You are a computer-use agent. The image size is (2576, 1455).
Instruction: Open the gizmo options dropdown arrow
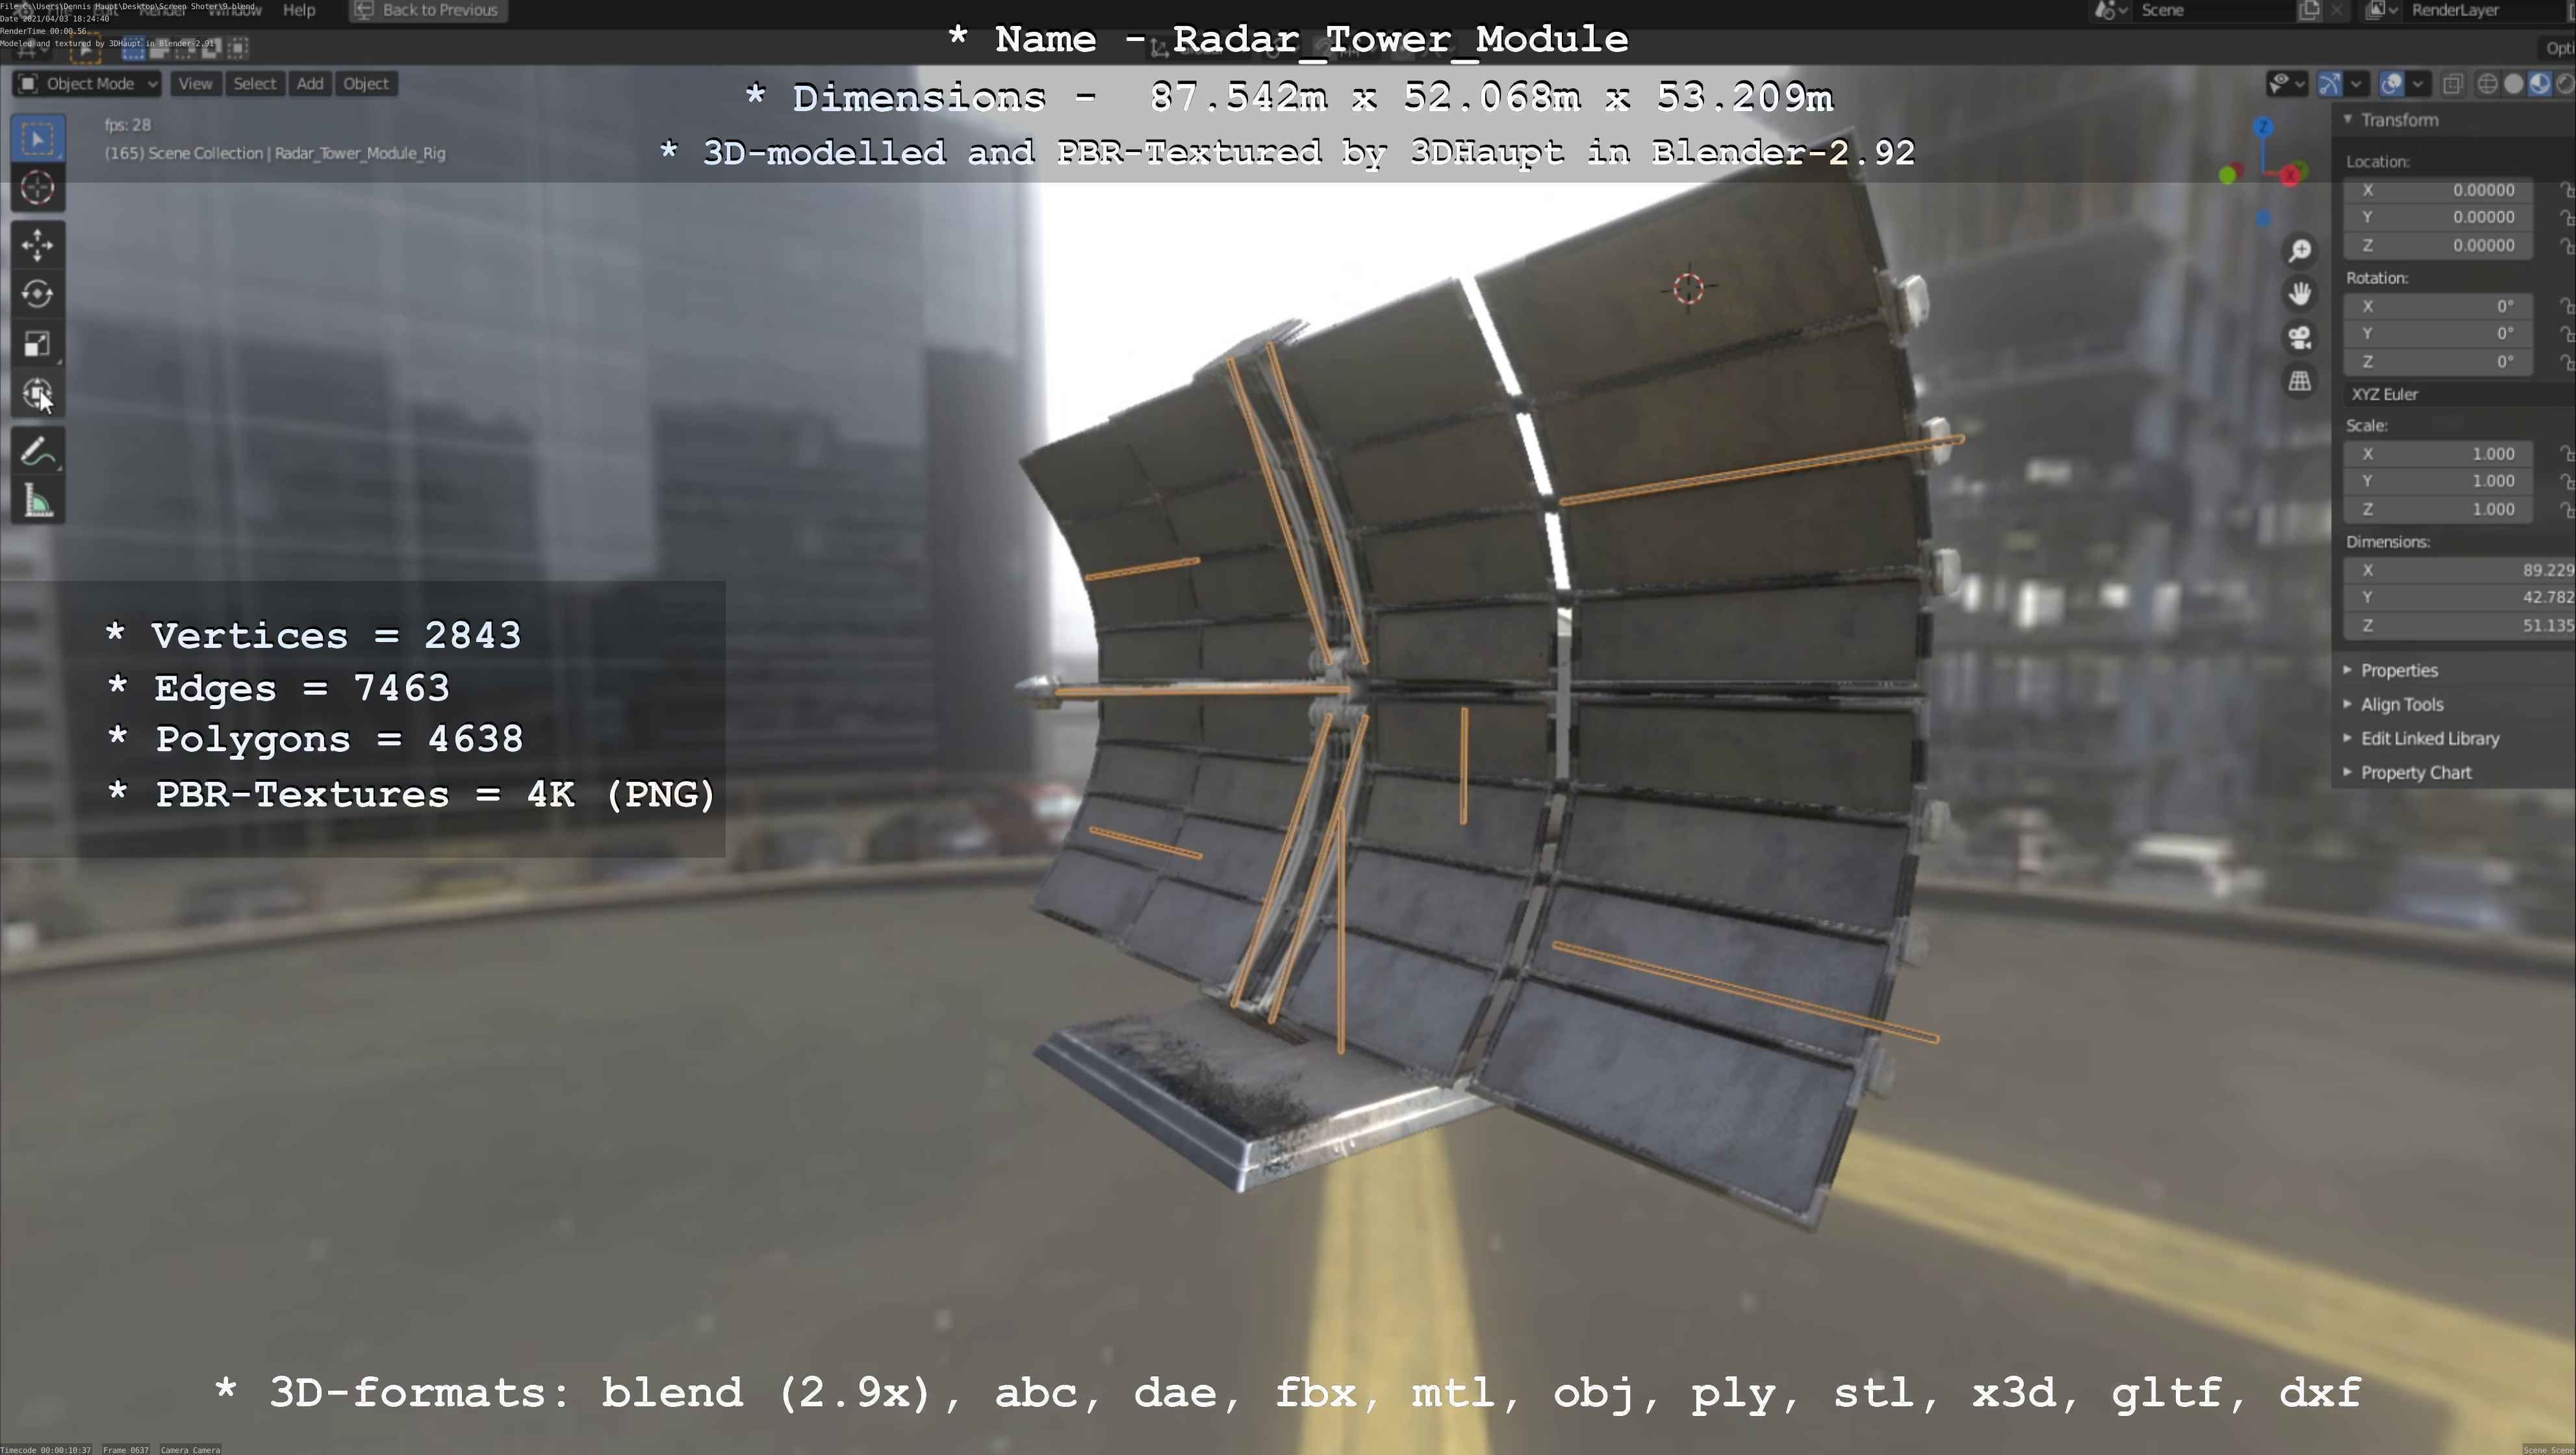(2356, 84)
